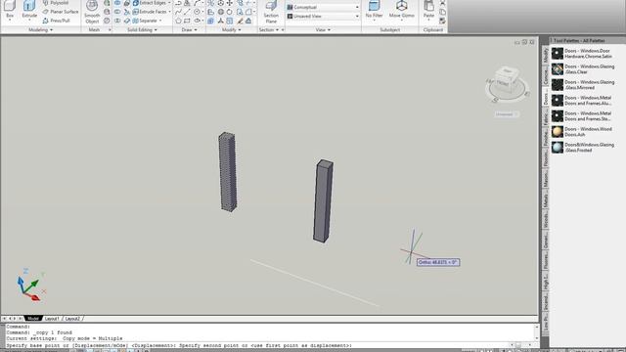
Task: Click the pencil erase icon in Modify panel
Action: point(240,21)
